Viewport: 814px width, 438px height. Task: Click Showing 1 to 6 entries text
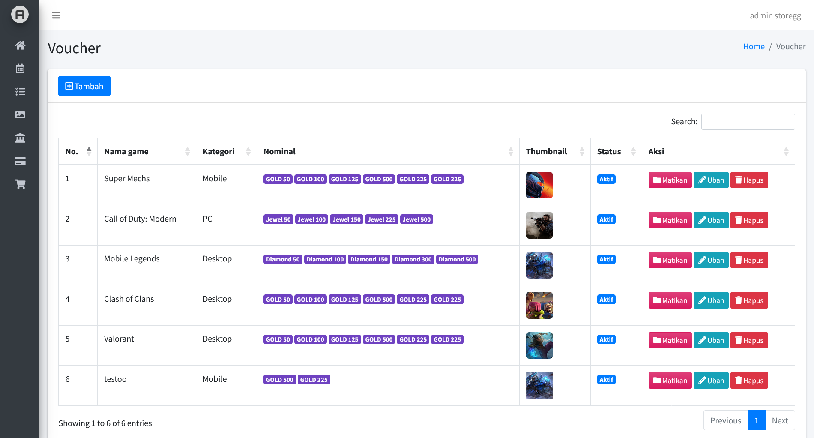click(x=105, y=423)
